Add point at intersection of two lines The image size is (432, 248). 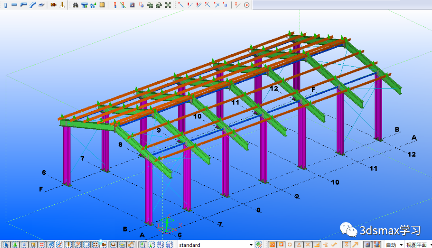tap(217, 5)
